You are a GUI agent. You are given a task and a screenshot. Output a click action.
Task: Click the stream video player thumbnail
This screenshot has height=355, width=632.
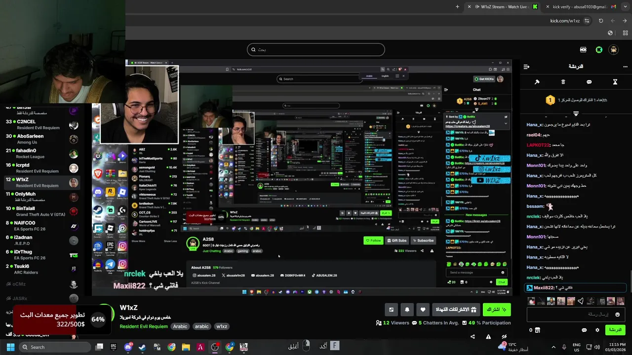(x=302, y=177)
